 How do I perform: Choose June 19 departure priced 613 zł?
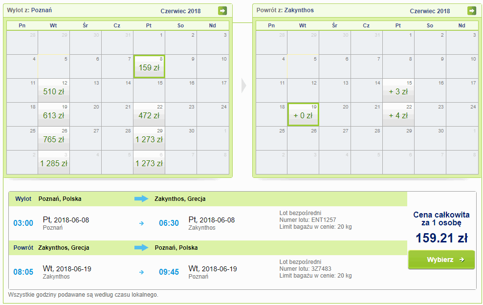click(x=54, y=114)
